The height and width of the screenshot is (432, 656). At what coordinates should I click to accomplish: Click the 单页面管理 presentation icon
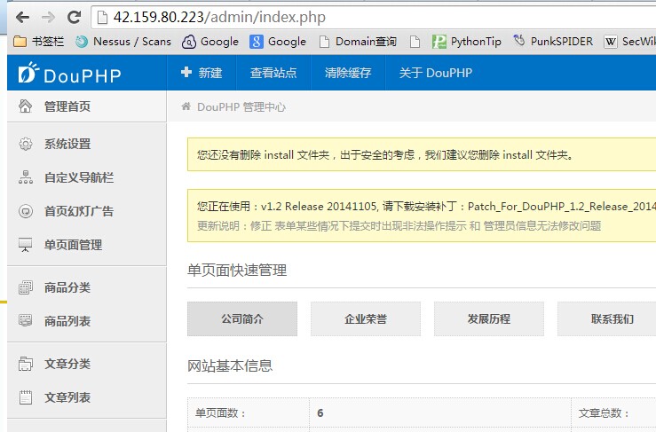25,245
